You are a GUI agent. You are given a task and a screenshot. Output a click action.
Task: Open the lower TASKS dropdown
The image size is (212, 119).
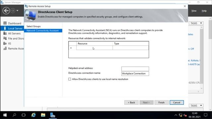(x=196, y=105)
